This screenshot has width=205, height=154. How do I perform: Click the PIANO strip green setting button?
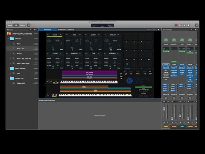[x=166, y=40]
